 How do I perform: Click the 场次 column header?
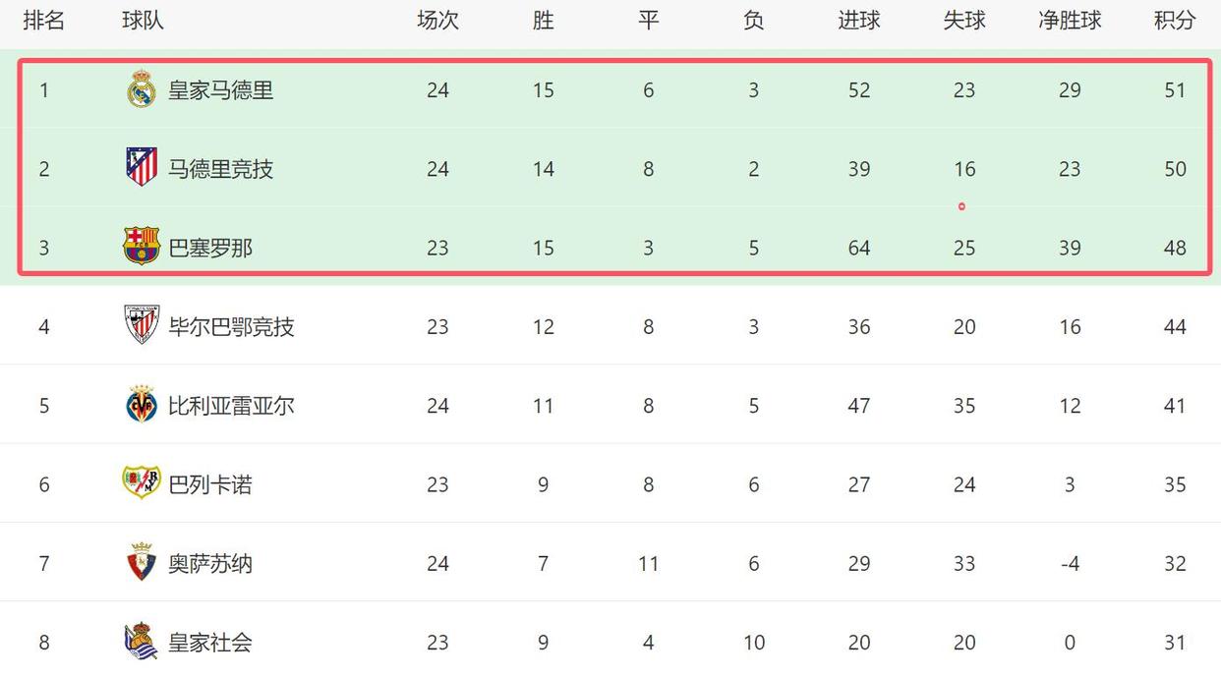(x=437, y=20)
